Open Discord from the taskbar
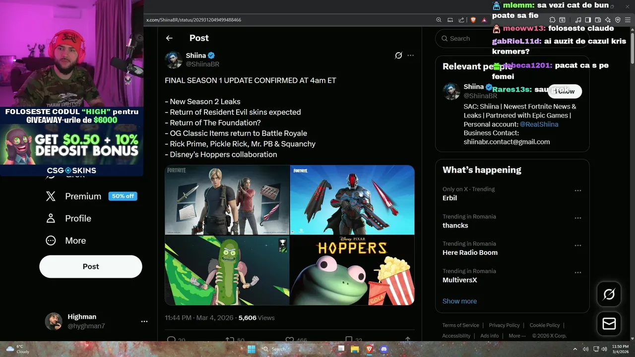 (x=383, y=349)
